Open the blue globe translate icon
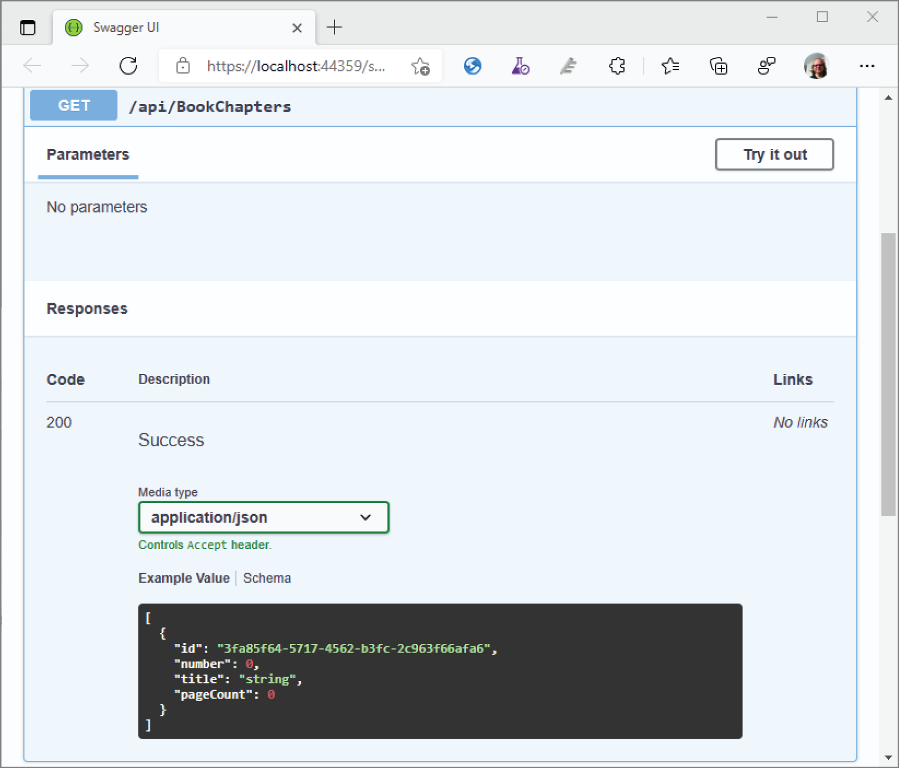 click(x=472, y=66)
